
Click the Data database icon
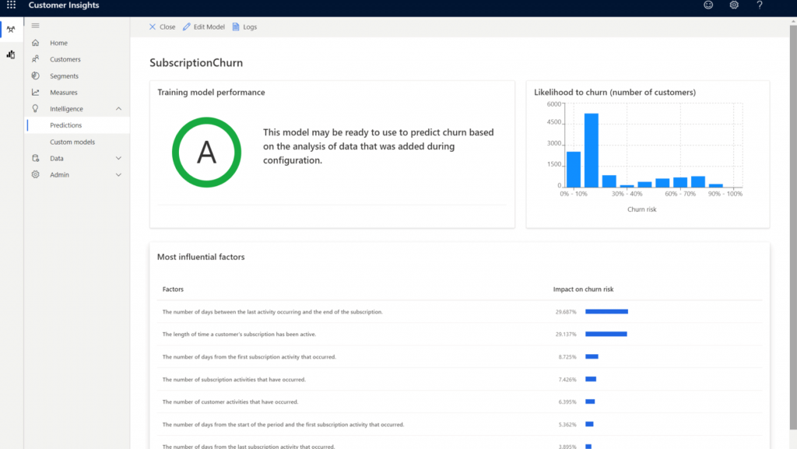[35, 158]
